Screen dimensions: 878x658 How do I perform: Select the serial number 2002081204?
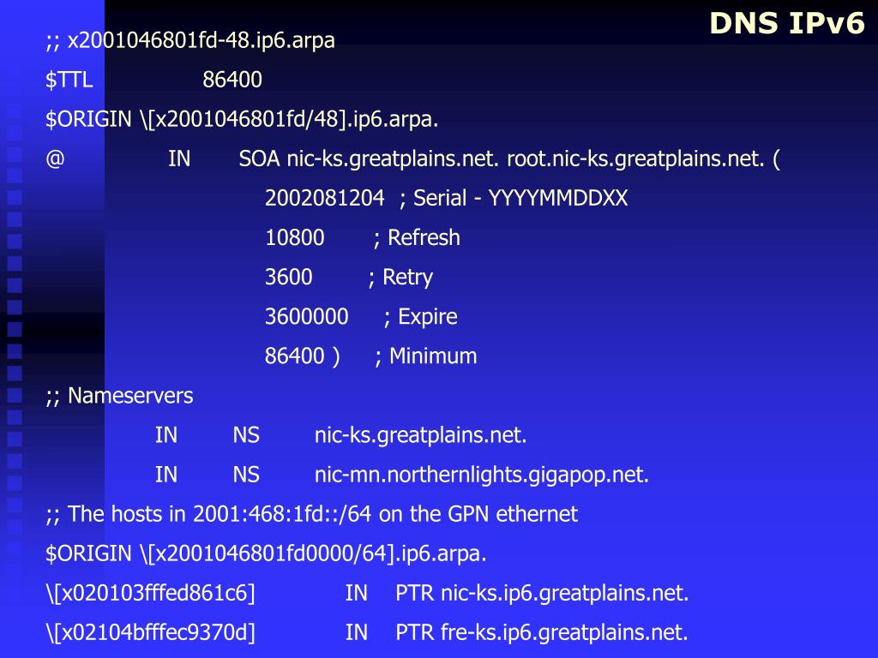[325, 198]
